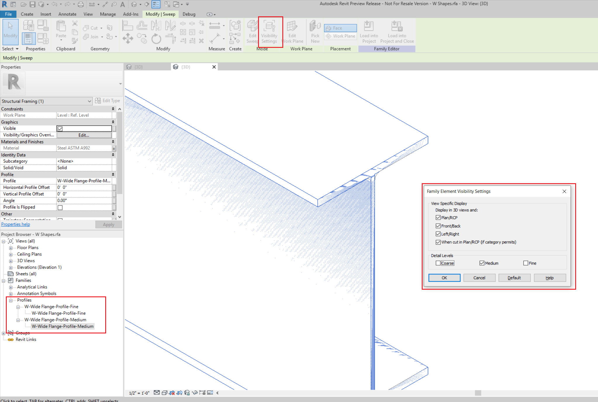Screen dimensions: 598x402
Task: Click the Move tool in Modify panel
Action: pos(128,38)
